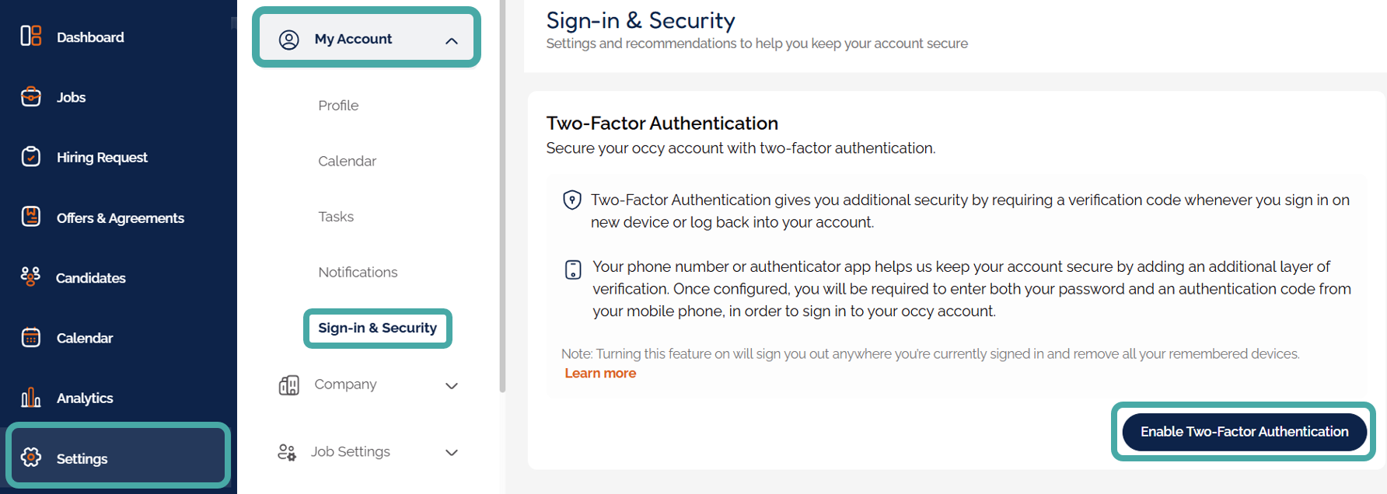Select Tasks under My Account
The height and width of the screenshot is (494, 1387).
[x=336, y=217]
